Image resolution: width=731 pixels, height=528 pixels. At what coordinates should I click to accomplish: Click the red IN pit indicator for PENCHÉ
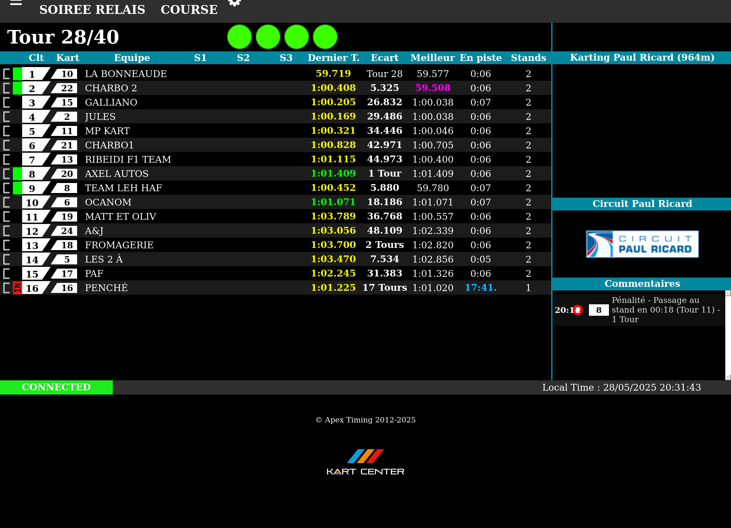click(17, 288)
